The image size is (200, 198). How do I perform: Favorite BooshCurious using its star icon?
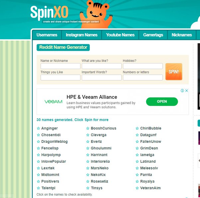tap(88, 128)
